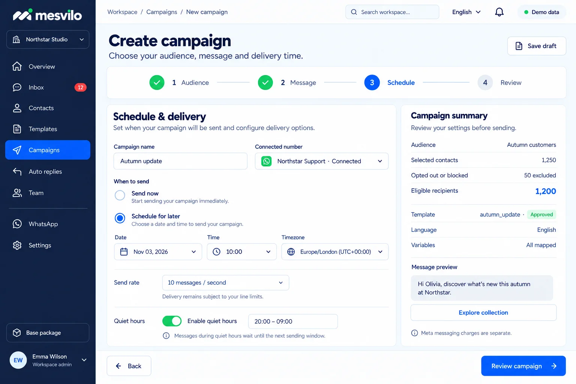Click the globe icon in Timezone field

291,252
